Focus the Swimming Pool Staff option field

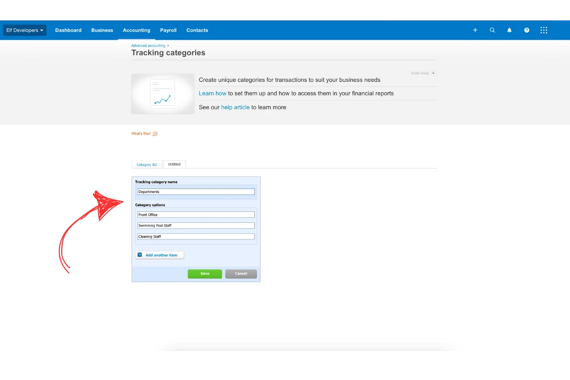196,226
